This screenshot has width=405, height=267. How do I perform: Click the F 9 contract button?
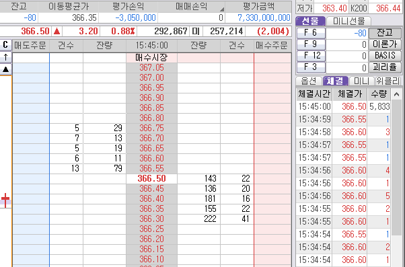(311, 44)
